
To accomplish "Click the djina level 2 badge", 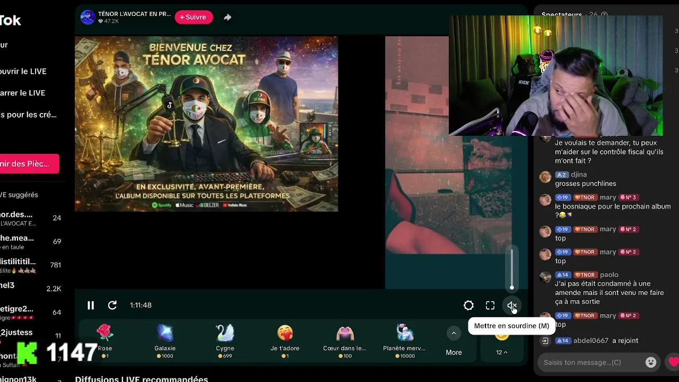I will 562,175.
